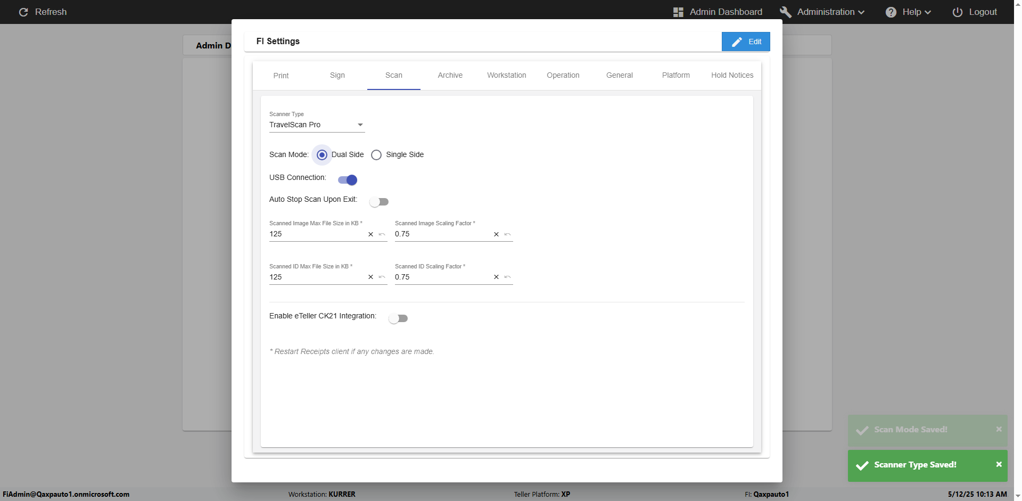Switch to the General tab
The width and height of the screenshot is (1022, 501).
[620, 76]
